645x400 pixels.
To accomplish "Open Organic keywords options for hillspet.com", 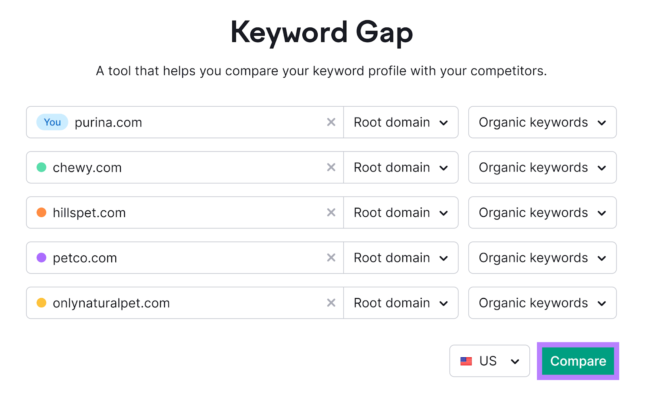I will tap(542, 212).
